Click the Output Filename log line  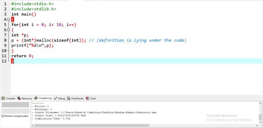point(94,112)
